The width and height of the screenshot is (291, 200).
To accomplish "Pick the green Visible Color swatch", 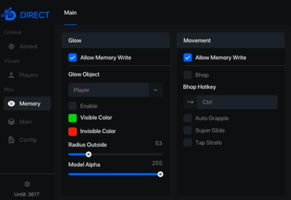I will (x=73, y=118).
